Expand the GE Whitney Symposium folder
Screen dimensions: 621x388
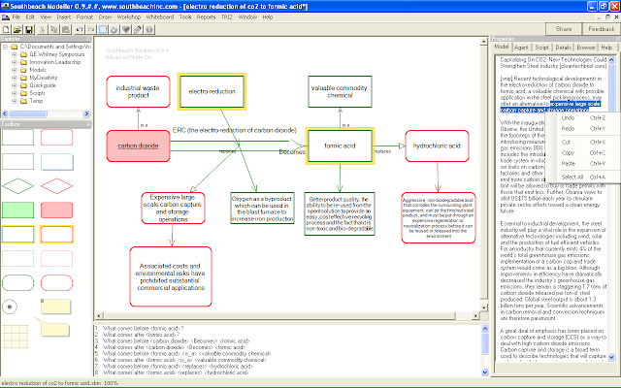15,54
